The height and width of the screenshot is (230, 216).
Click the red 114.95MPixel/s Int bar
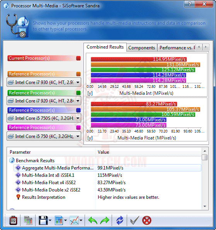tap(139, 59)
